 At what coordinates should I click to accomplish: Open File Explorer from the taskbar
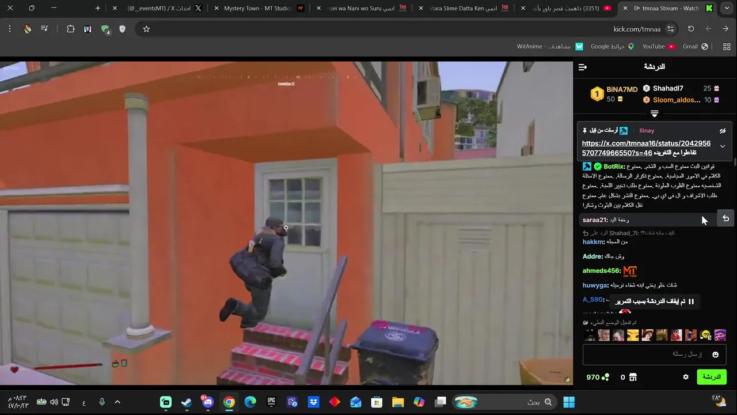[398, 402]
